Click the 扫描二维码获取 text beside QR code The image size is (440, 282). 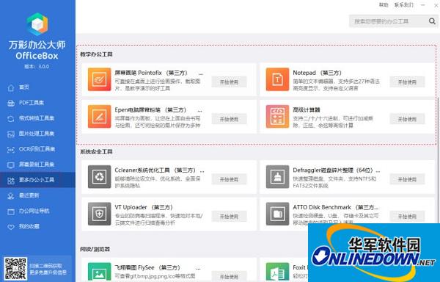pyautogui.click(x=45, y=266)
